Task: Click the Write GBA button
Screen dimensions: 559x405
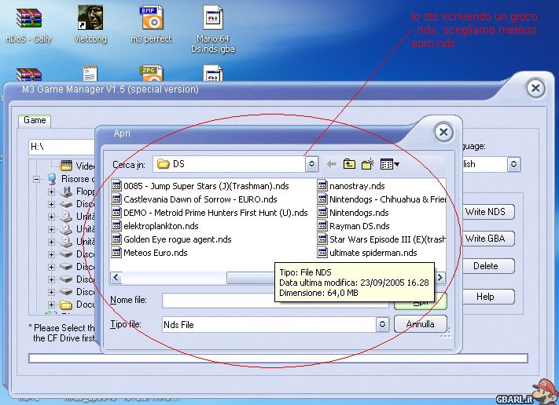Action: [486, 239]
